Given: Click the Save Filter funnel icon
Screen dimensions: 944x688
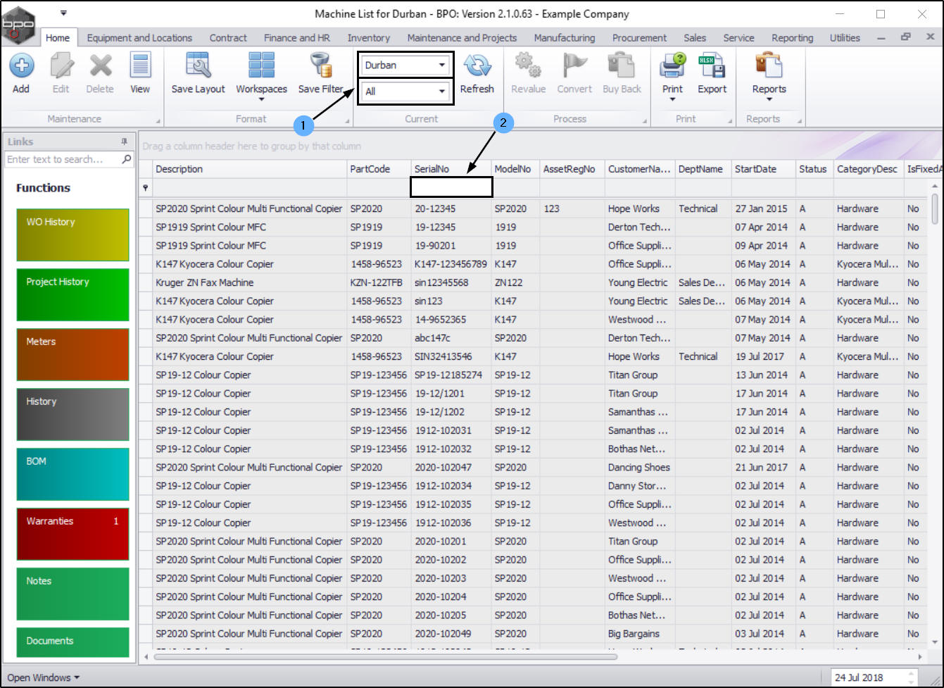Looking at the screenshot, I should click(320, 65).
